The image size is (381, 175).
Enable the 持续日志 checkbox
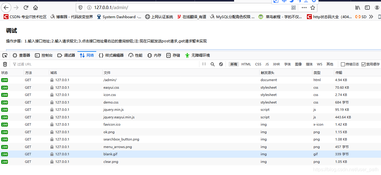coord(343,64)
